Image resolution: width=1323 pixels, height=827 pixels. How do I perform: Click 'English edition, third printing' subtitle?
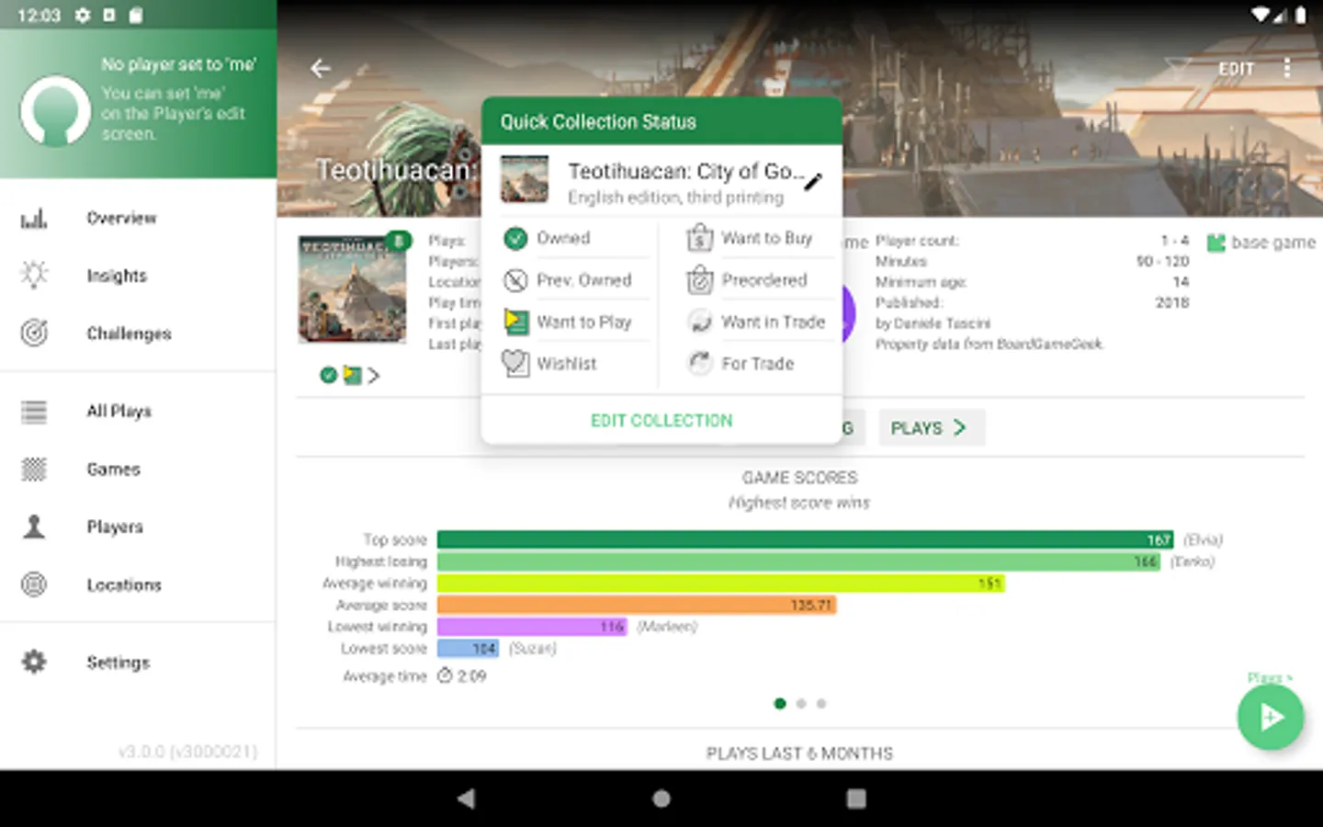pos(675,198)
